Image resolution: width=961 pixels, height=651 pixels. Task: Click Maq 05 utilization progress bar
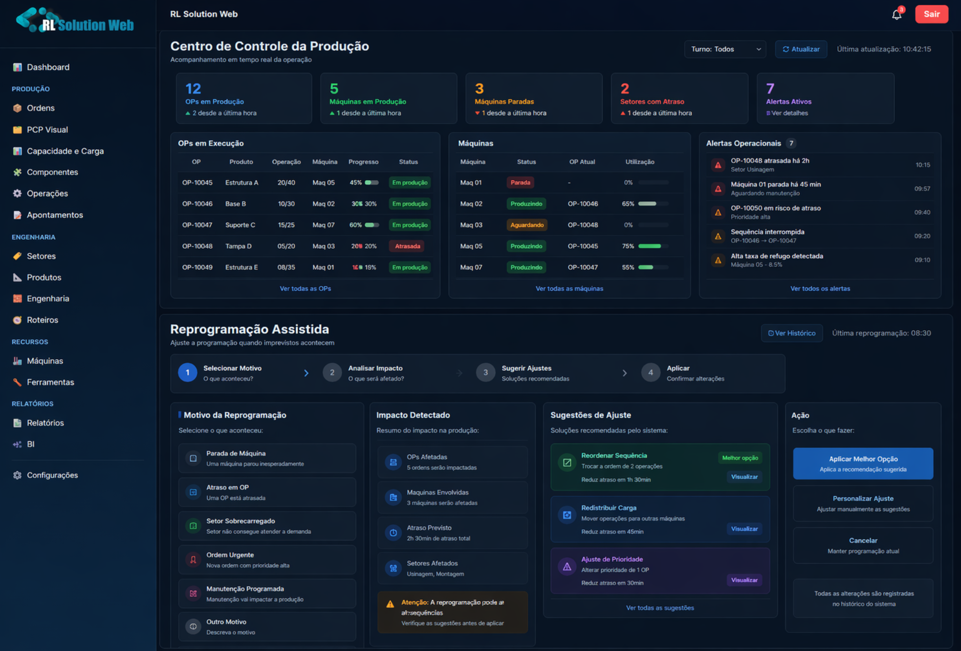(653, 246)
